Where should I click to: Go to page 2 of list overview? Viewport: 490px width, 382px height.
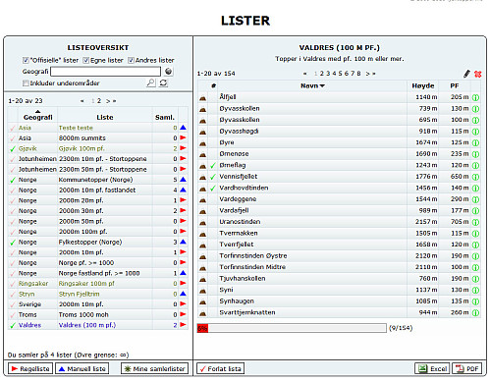tap(99, 101)
